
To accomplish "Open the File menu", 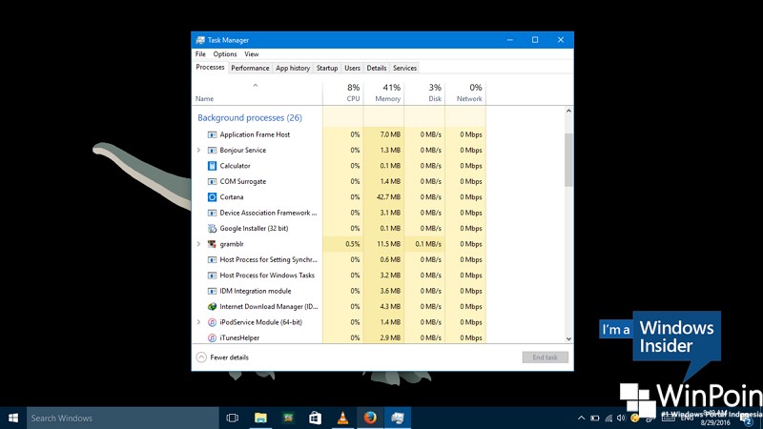I will tap(200, 54).
